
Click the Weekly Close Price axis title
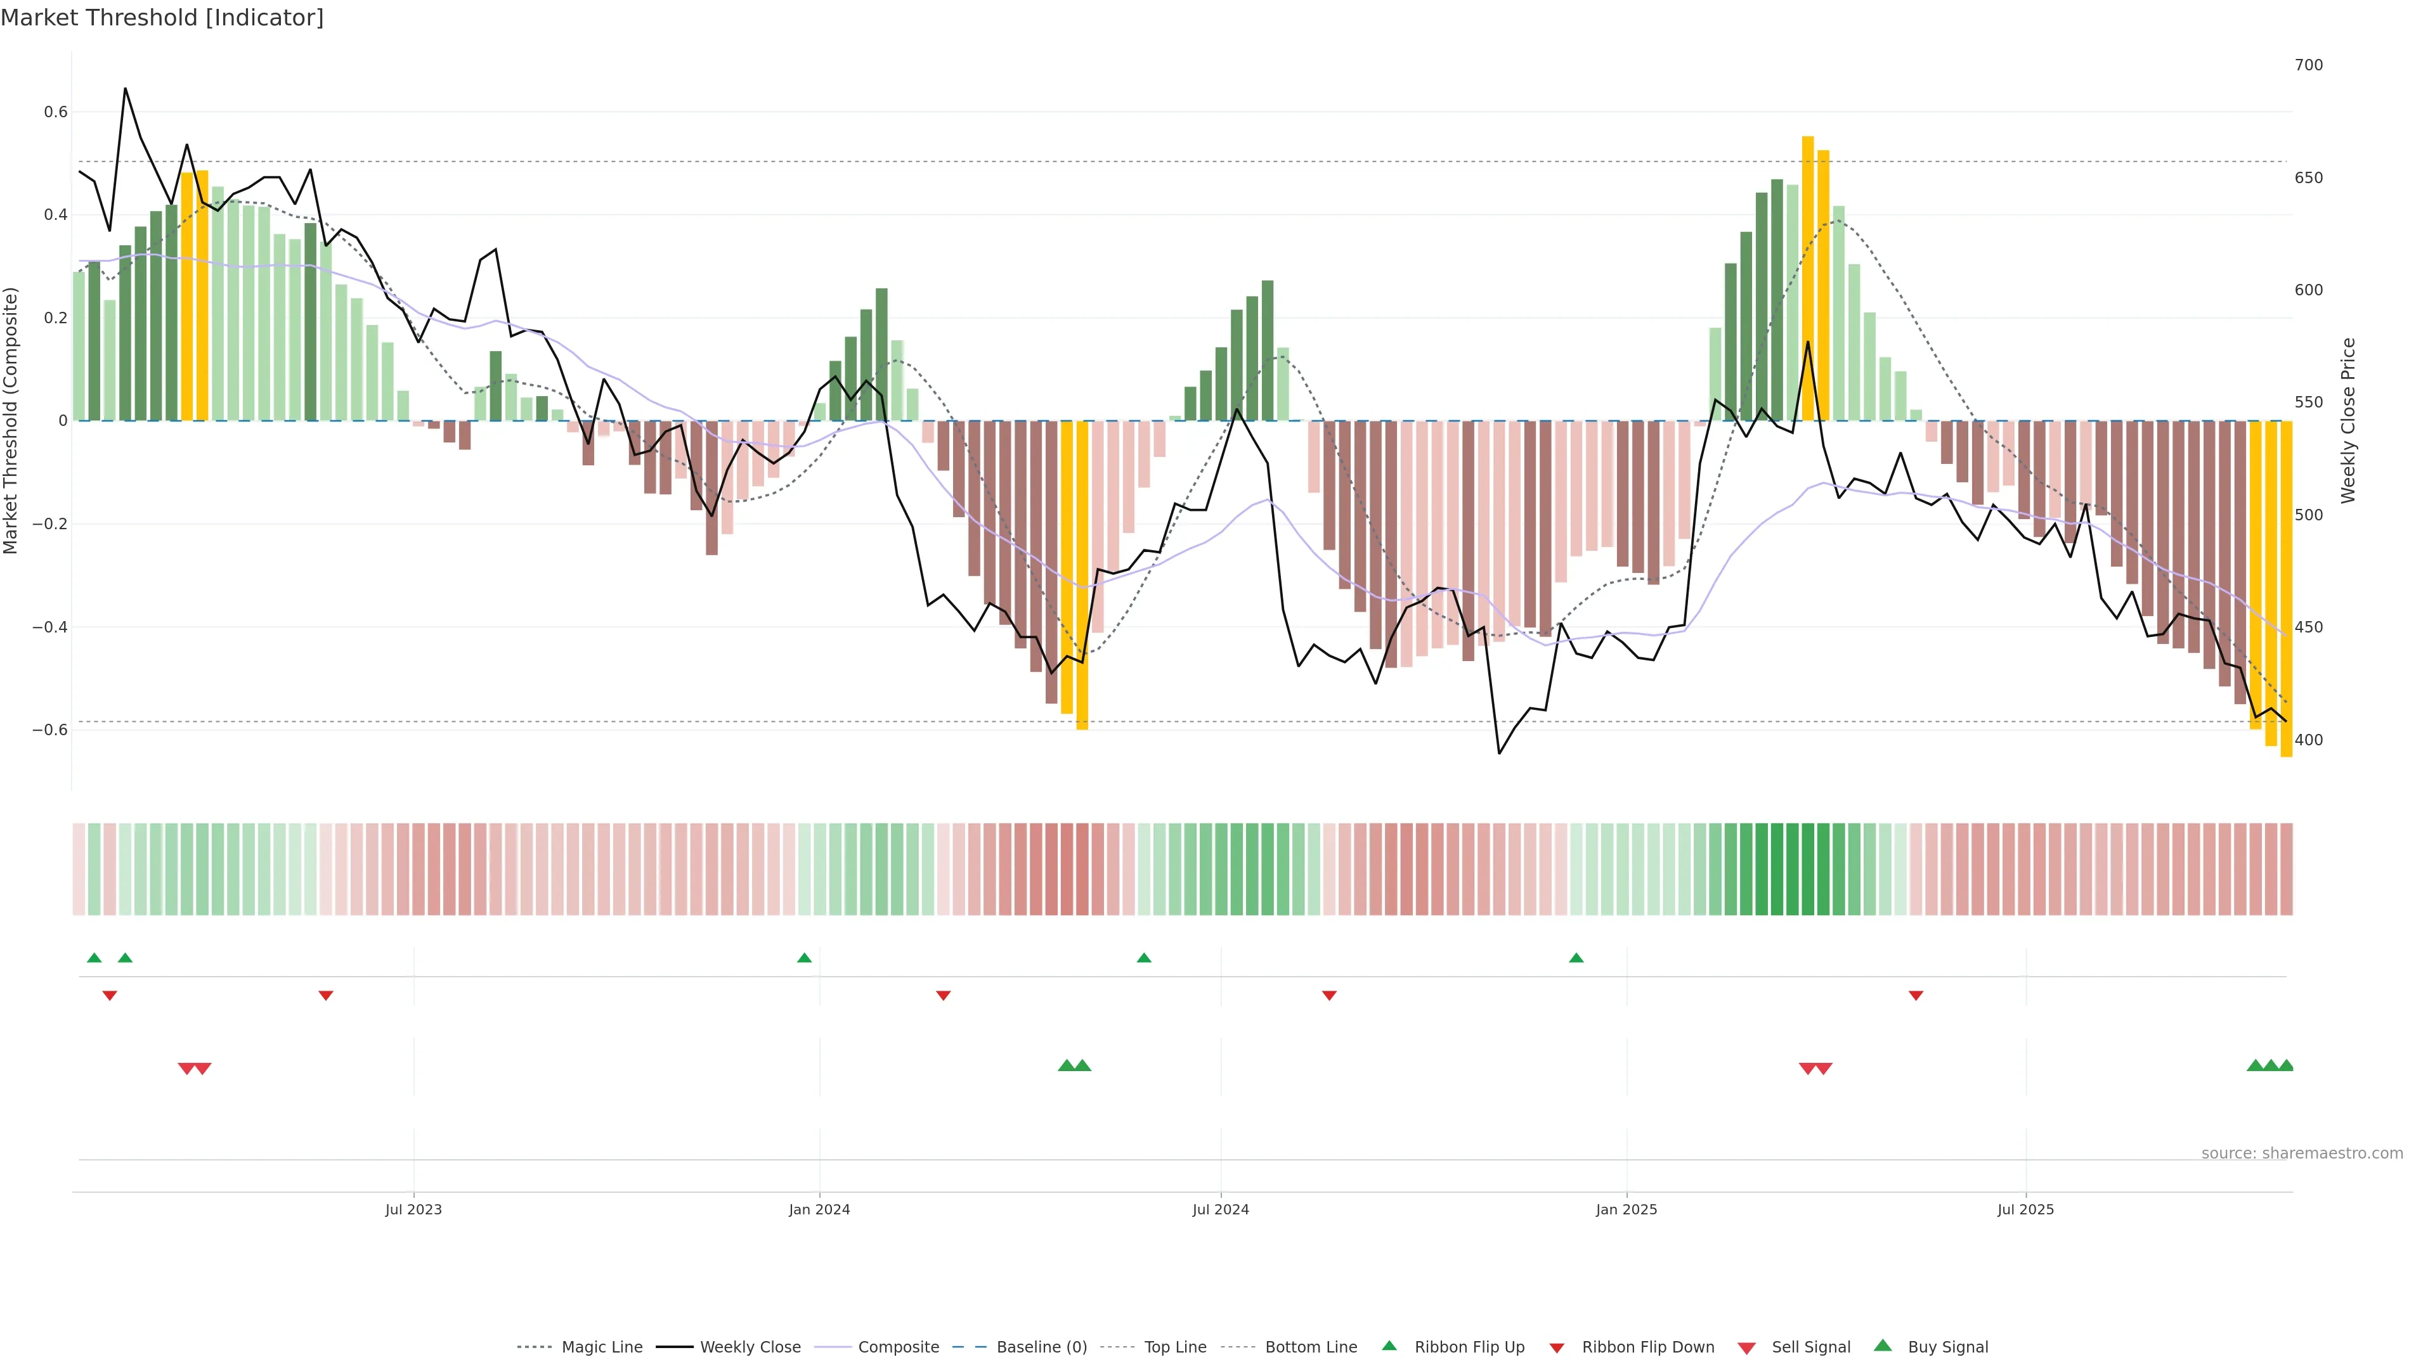tap(2348, 420)
